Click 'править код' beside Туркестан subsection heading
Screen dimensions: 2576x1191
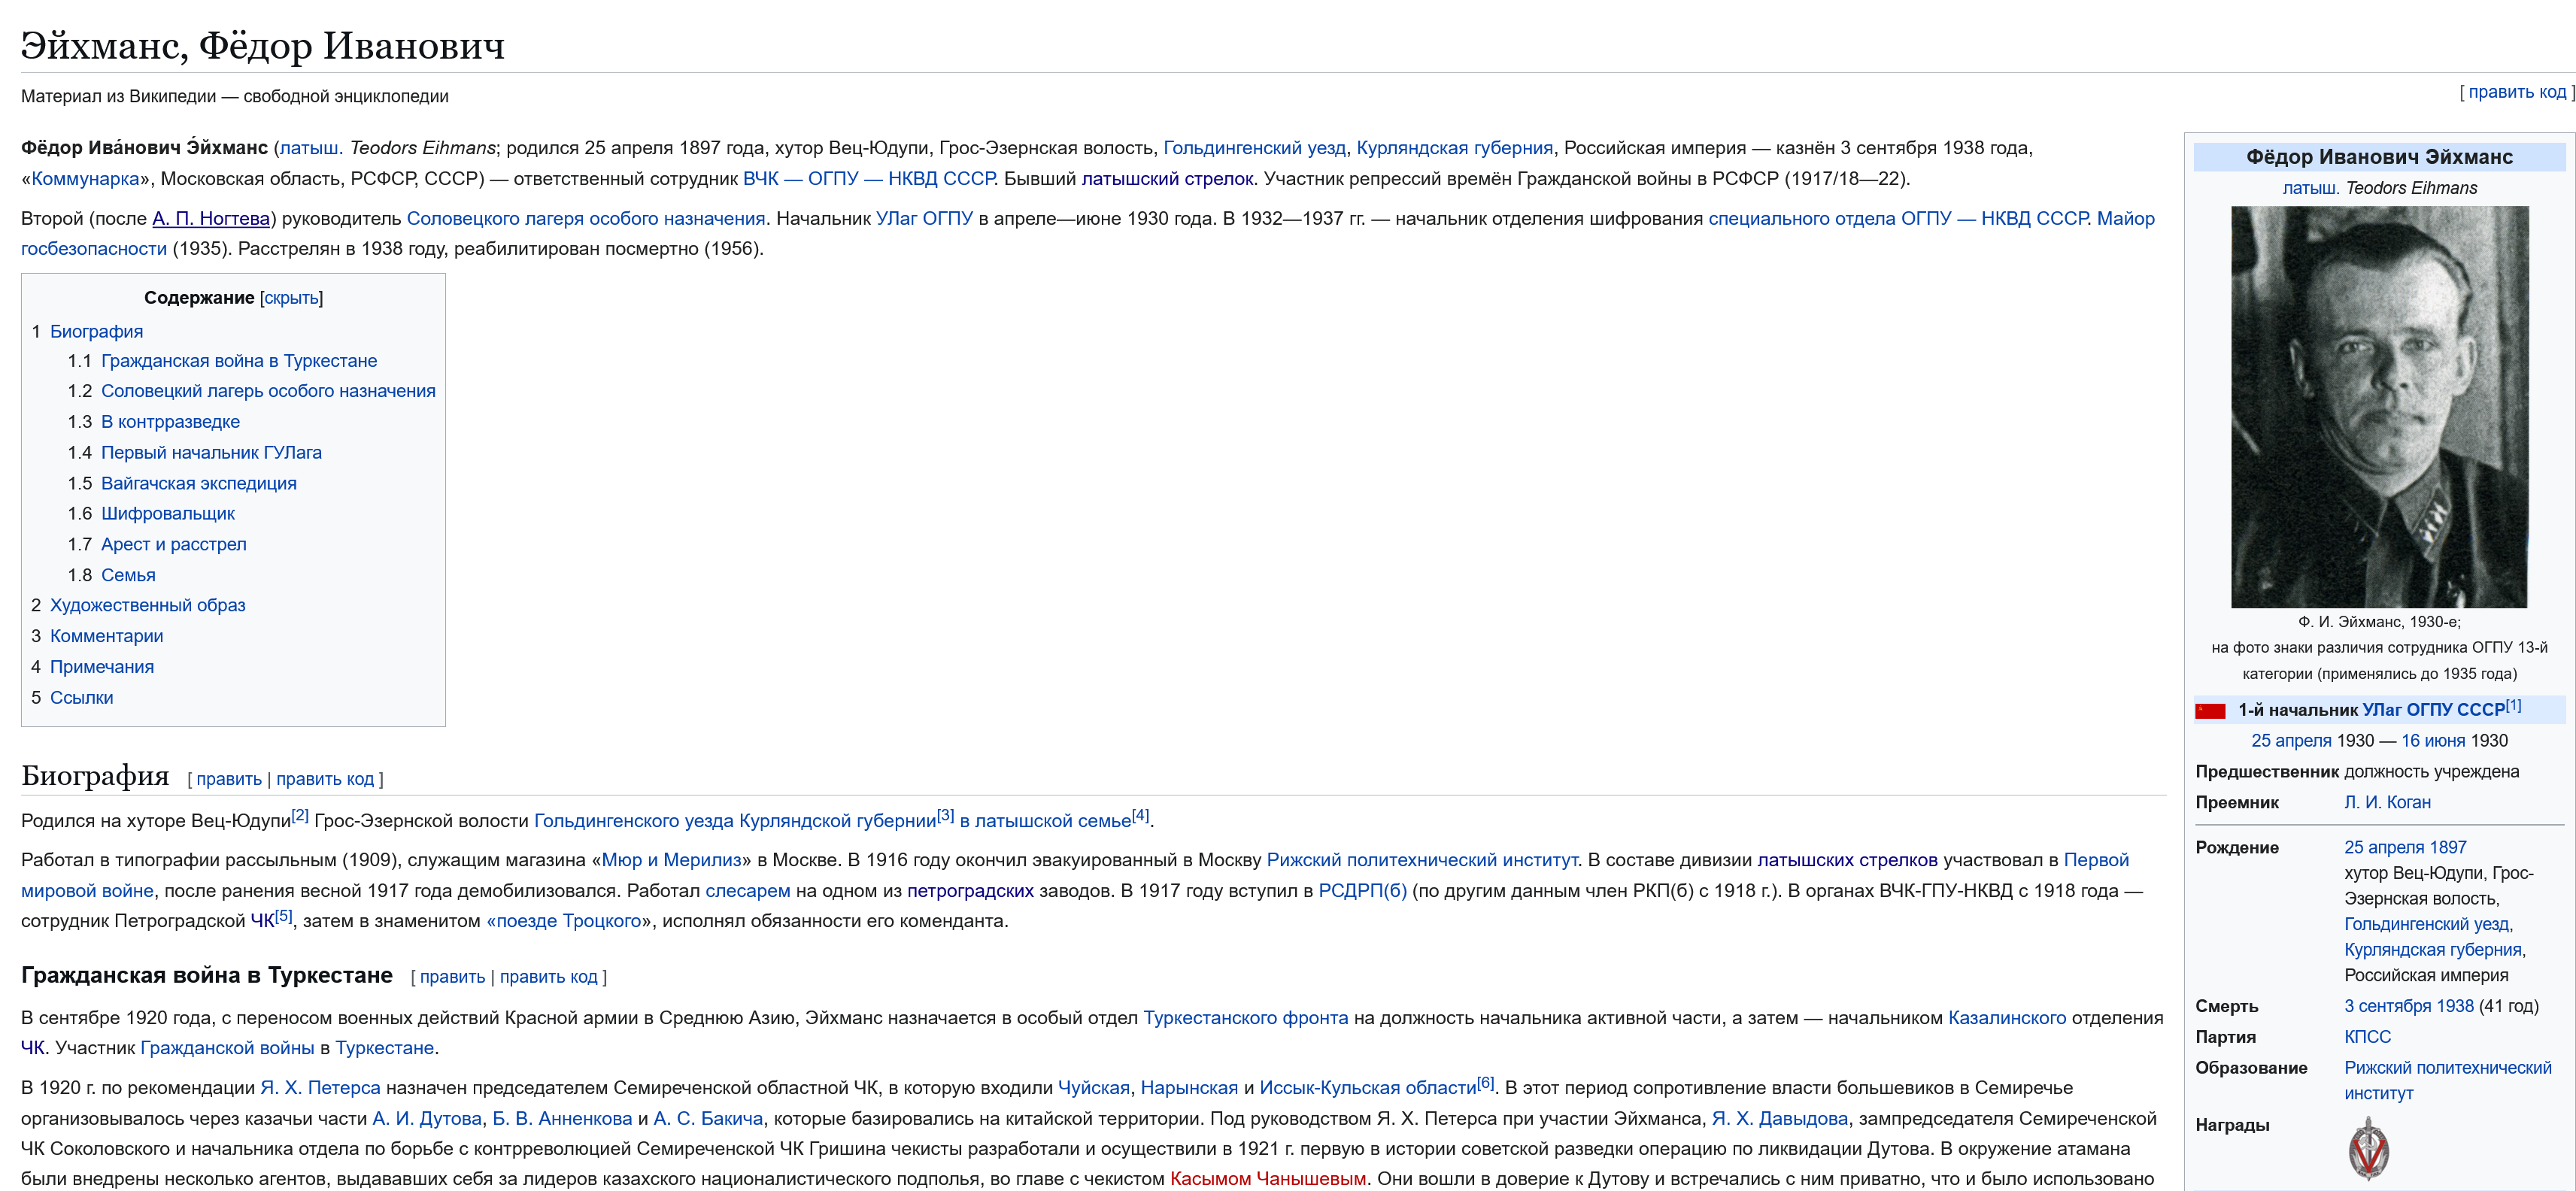tap(548, 977)
